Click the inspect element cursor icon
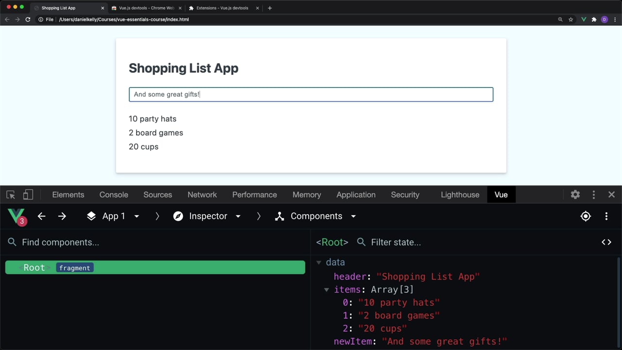 pos(11,195)
